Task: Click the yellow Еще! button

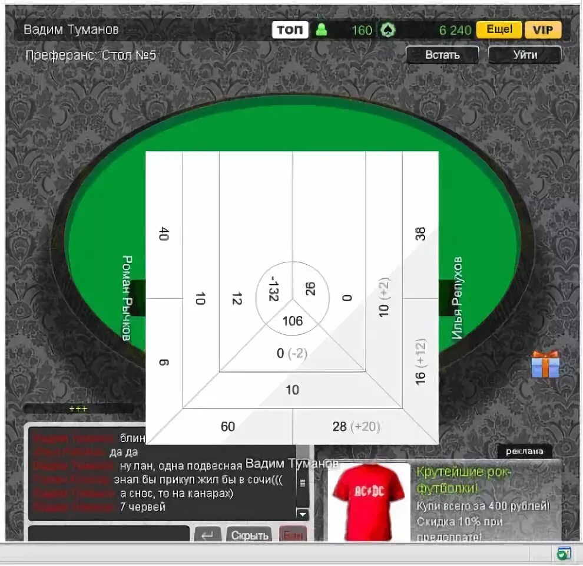Action: click(499, 29)
